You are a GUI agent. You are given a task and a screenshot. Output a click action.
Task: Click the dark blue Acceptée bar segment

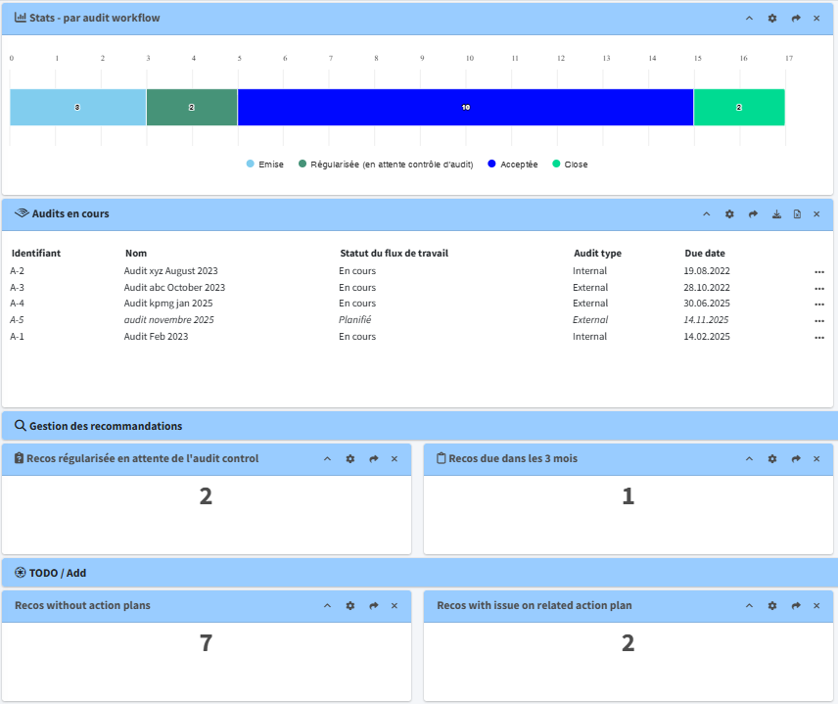click(x=465, y=107)
